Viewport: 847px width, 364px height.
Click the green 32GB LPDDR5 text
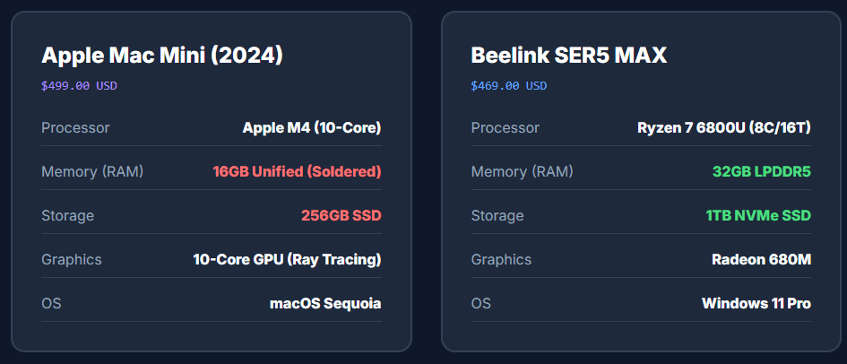760,171
